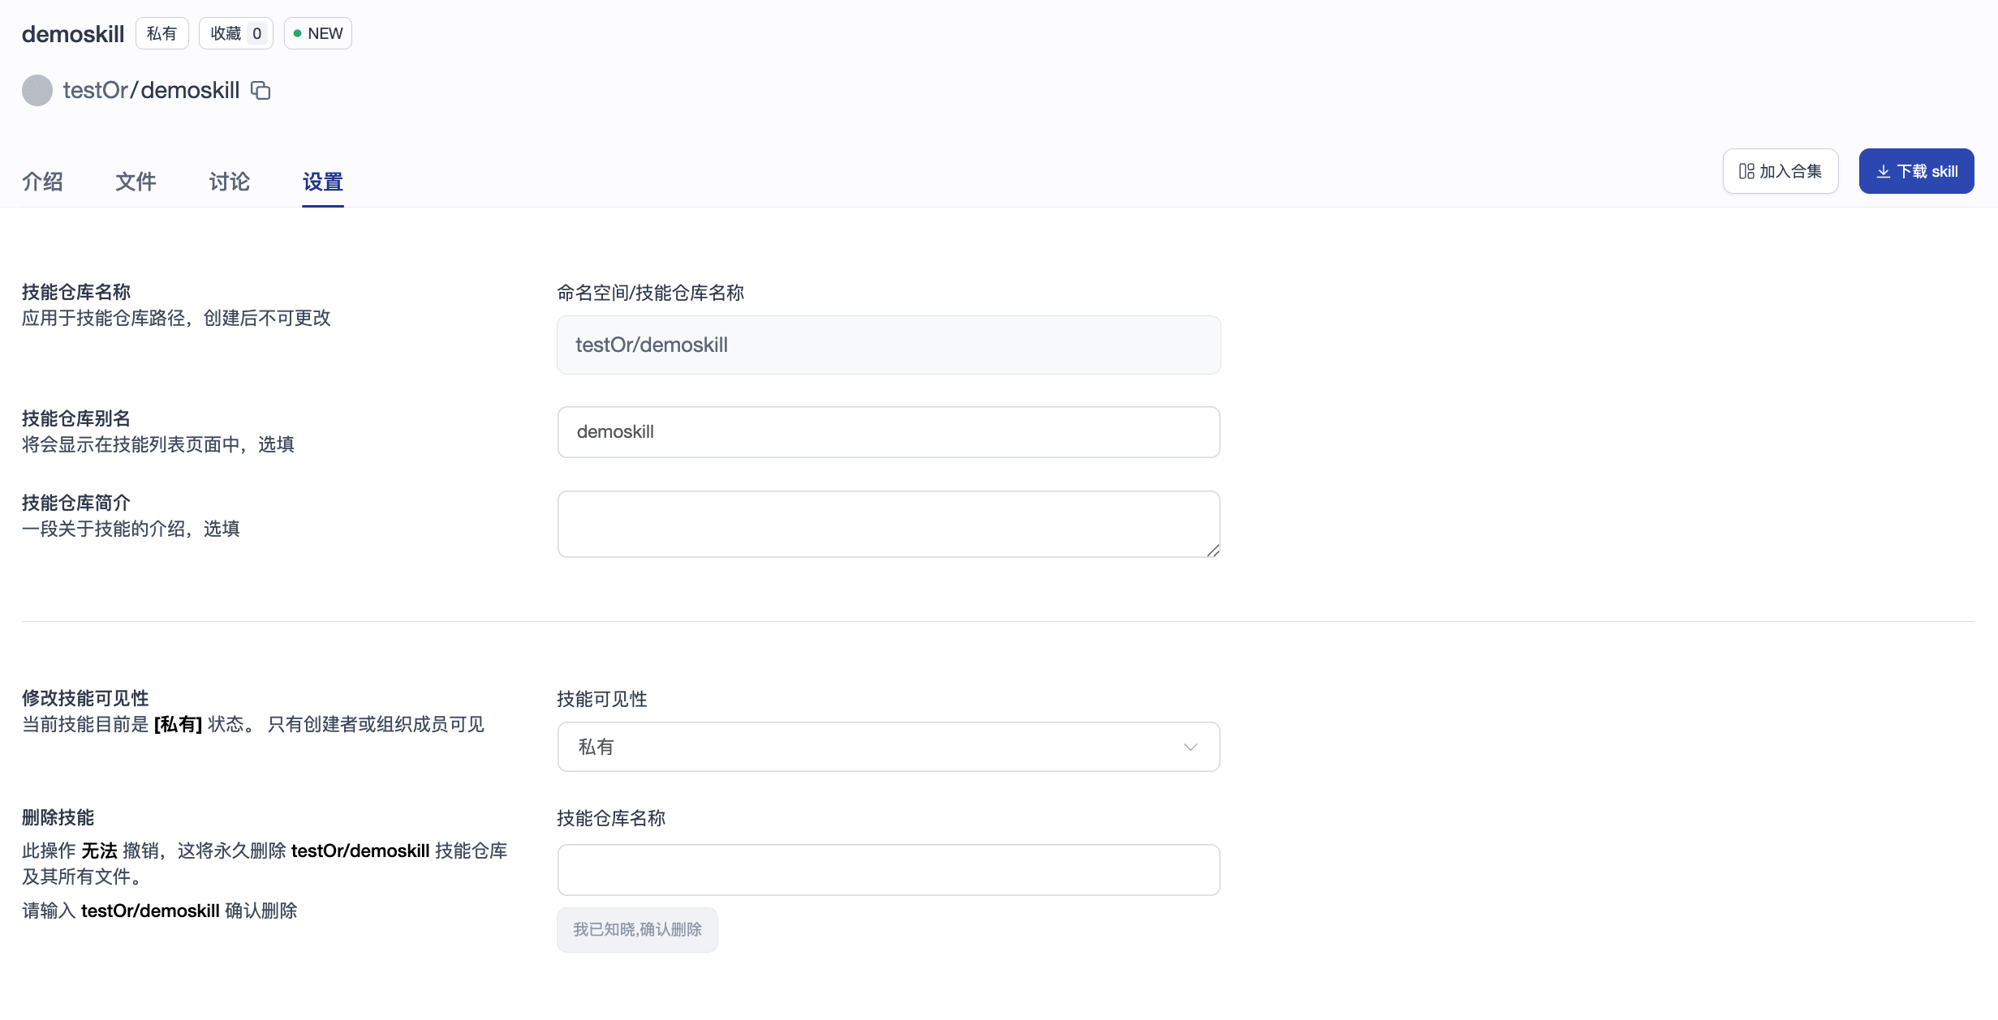Click the green NEW status badge
1998x1020 pixels.
pos(317,33)
